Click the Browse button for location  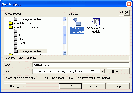(118, 71)
